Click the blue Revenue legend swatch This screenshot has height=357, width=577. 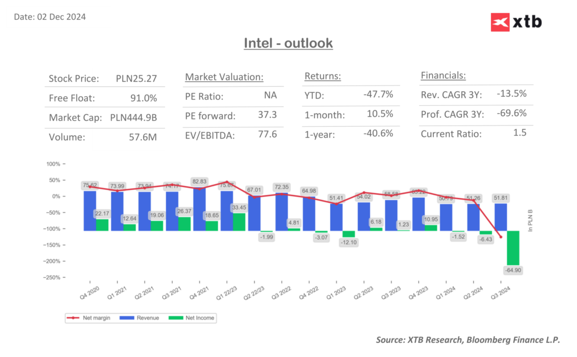[127, 318]
